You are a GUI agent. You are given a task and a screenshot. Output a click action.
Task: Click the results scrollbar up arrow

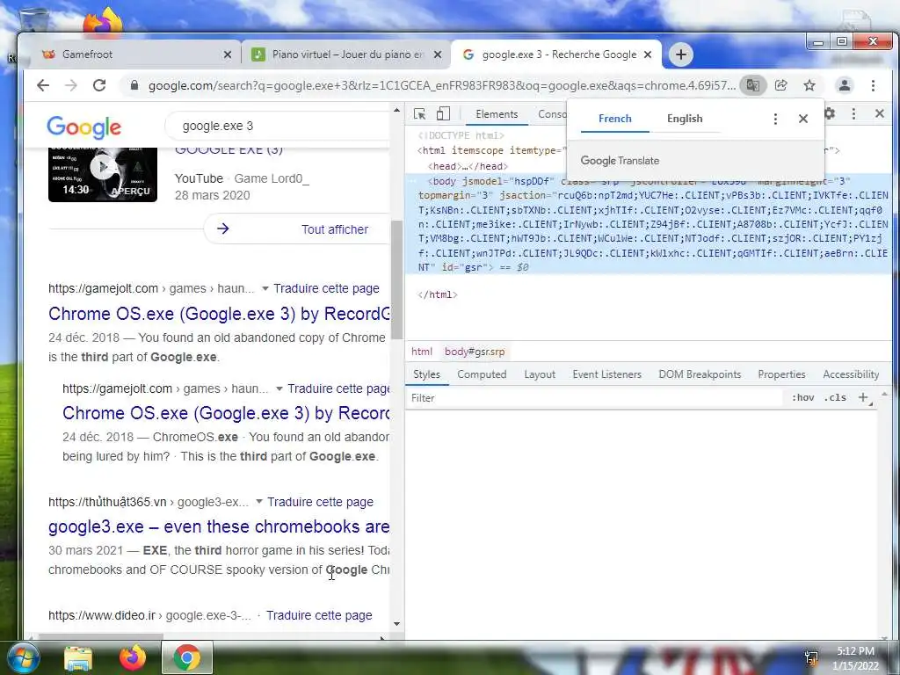(x=396, y=110)
